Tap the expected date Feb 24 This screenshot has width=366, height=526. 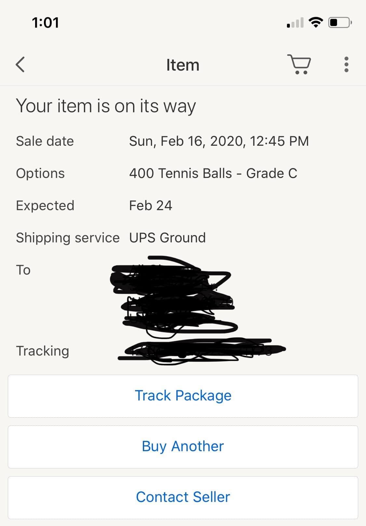point(150,206)
